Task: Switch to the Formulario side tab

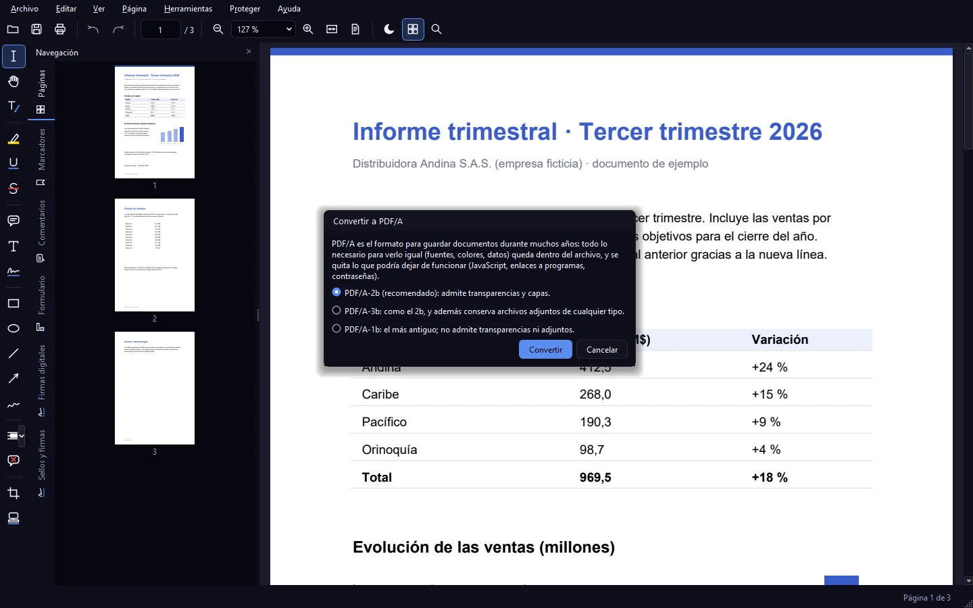Action: (41, 303)
